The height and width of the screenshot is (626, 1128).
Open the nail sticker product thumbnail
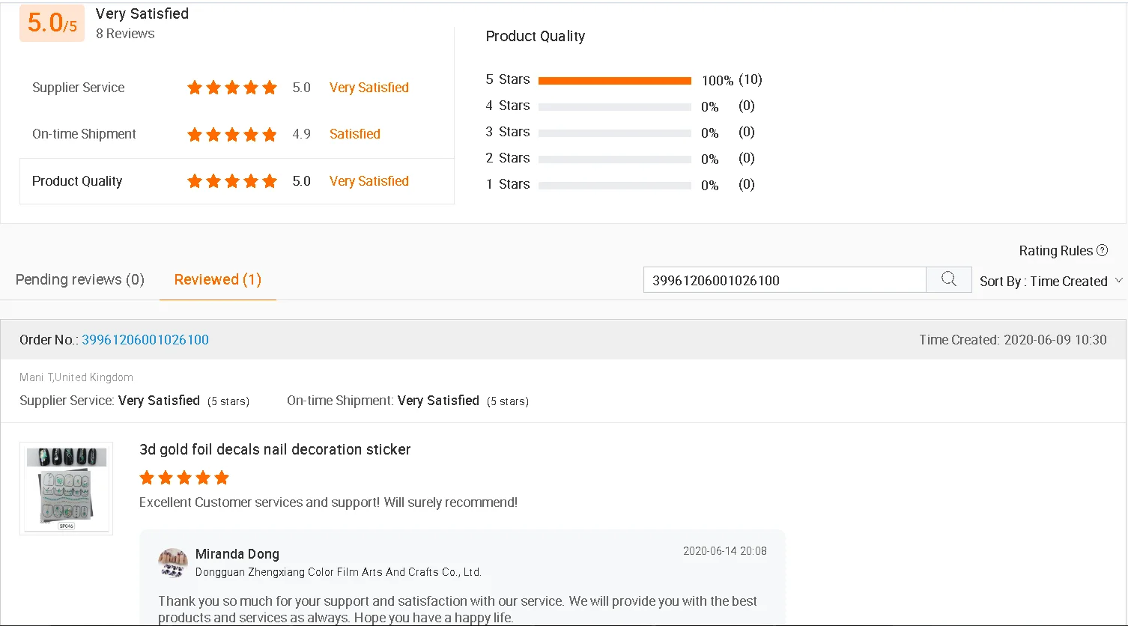pos(66,488)
